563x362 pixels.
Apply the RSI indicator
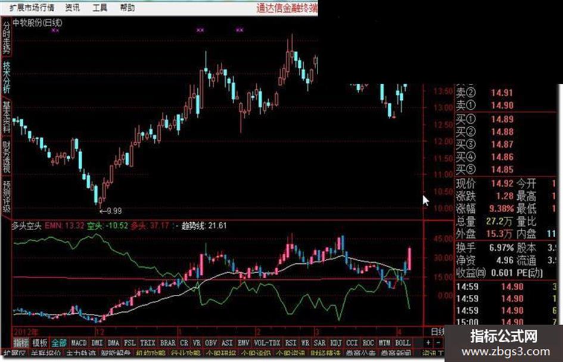click(x=291, y=343)
